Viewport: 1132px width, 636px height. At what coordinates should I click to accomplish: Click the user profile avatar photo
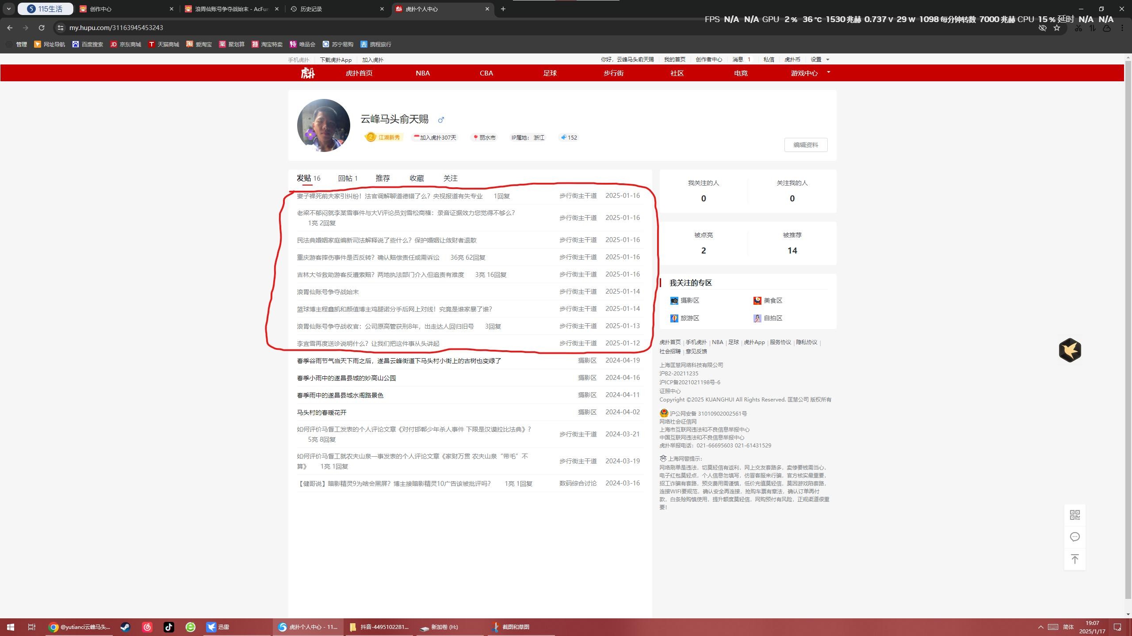323,125
